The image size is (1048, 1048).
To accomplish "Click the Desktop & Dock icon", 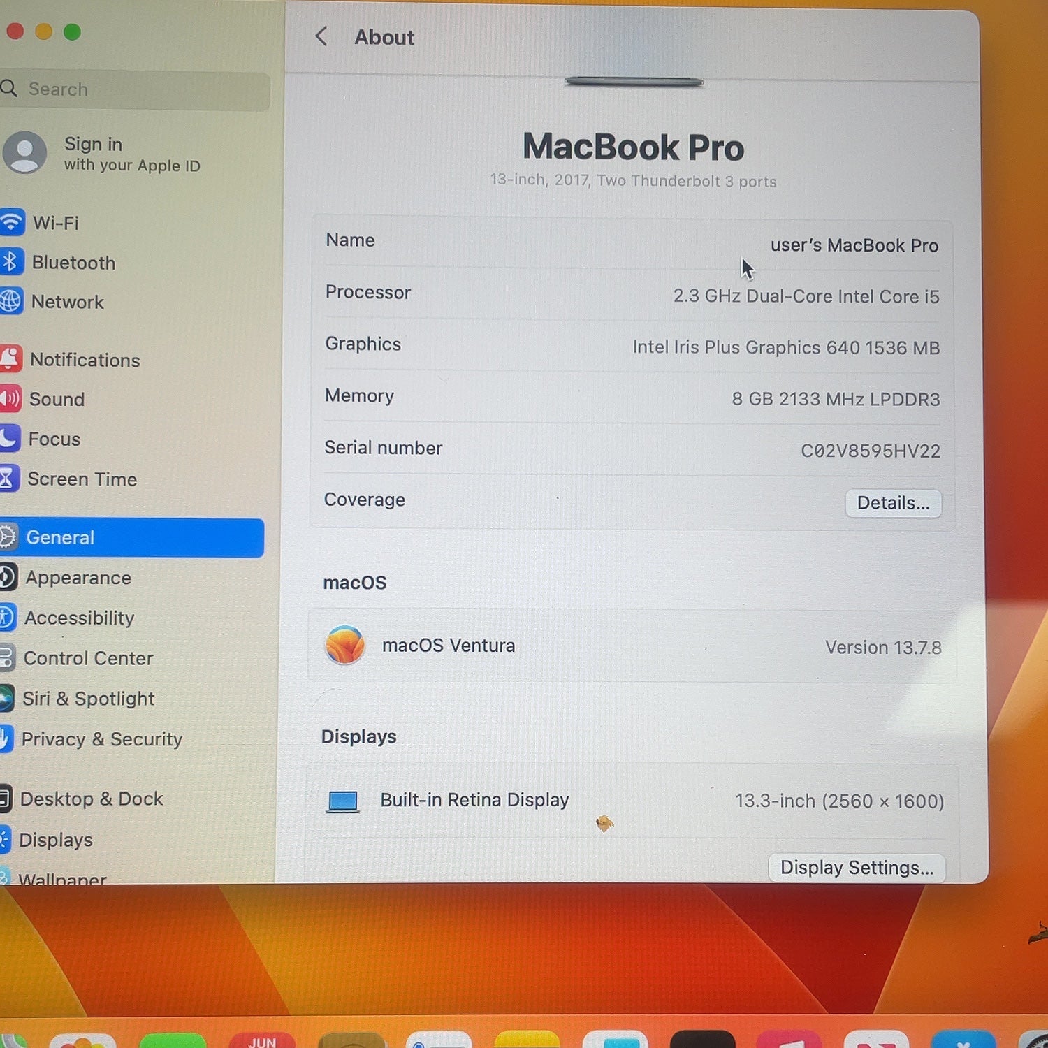I will tap(5, 799).
